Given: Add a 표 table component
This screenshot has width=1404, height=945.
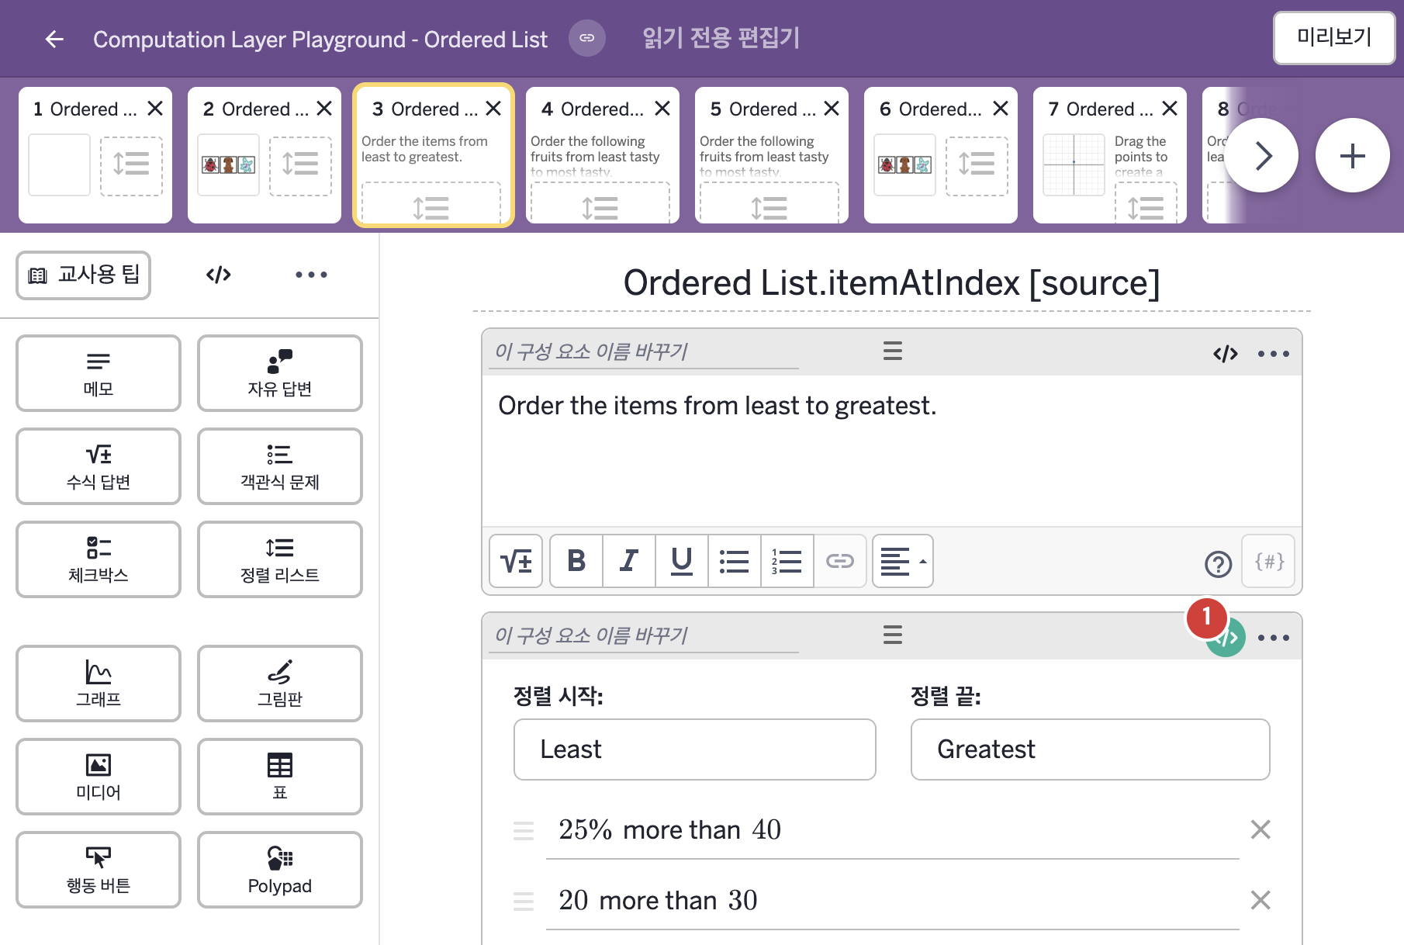Looking at the screenshot, I should click(280, 777).
